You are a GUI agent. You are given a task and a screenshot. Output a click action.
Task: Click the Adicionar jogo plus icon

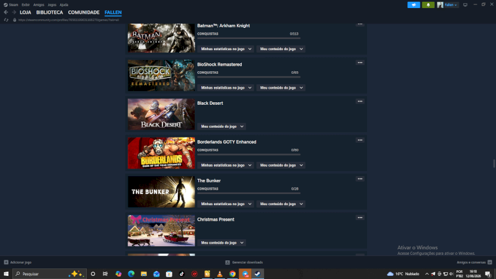(6, 262)
